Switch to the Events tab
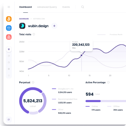Viewport: 126px width, 126px height. (66, 7)
